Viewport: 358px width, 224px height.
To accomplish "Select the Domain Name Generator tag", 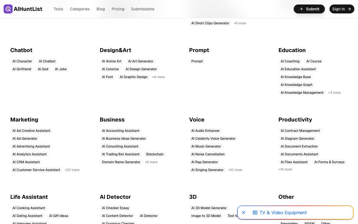I will click(121, 162).
